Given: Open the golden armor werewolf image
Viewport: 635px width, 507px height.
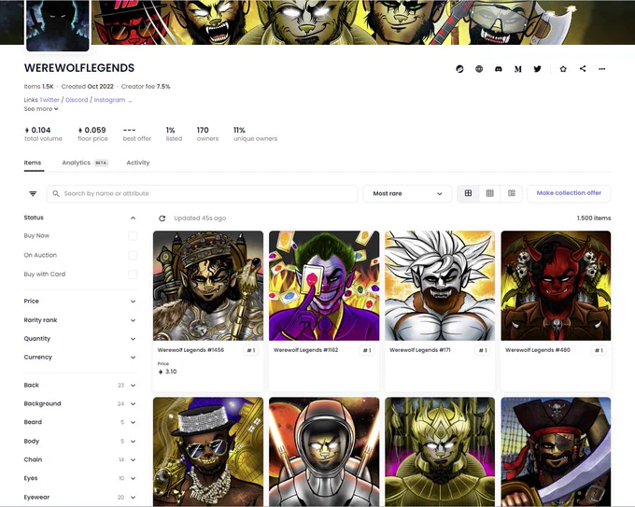Looking at the screenshot, I should coord(440,452).
